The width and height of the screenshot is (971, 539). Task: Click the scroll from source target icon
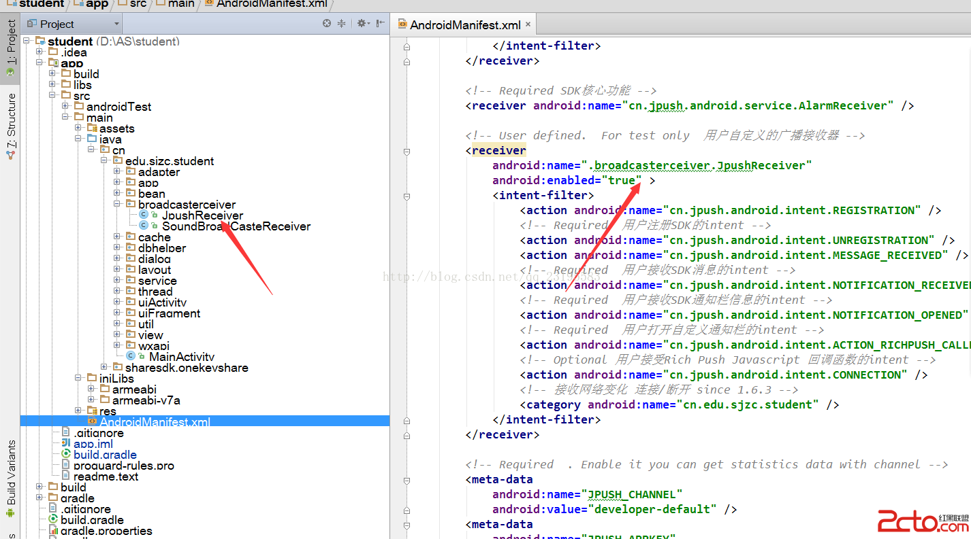pyautogui.click(x=327, y=24)
